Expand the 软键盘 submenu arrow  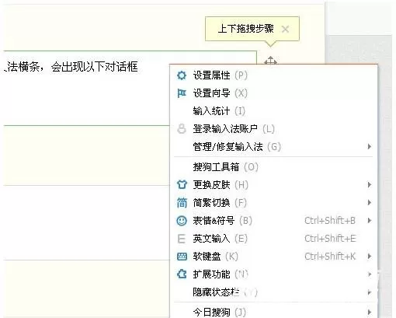[370, 257]
